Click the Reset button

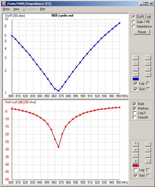coord(142,32)
